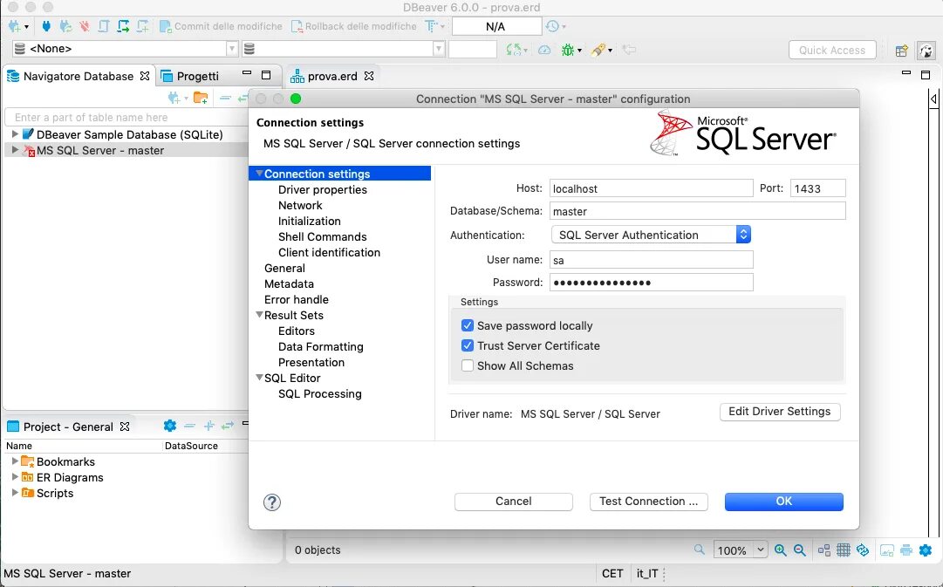Screen dimensions: 943x587
Task: Click the red Disconnect plug icon
Action: point(85,26)
